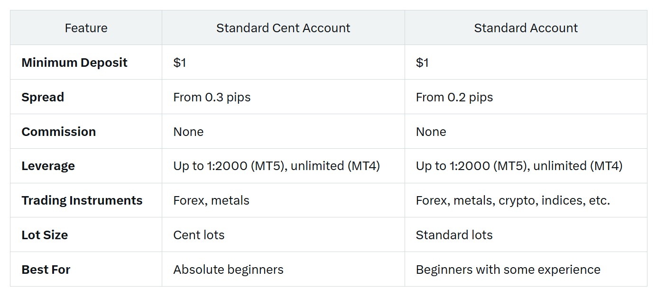Click the Lot Size row label
This screenshot has height=297, width=656.
pos(45,235)
